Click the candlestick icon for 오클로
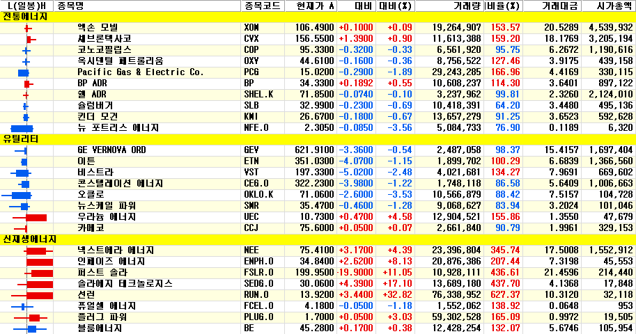636x334 pixels. click(x=17, y=196)
